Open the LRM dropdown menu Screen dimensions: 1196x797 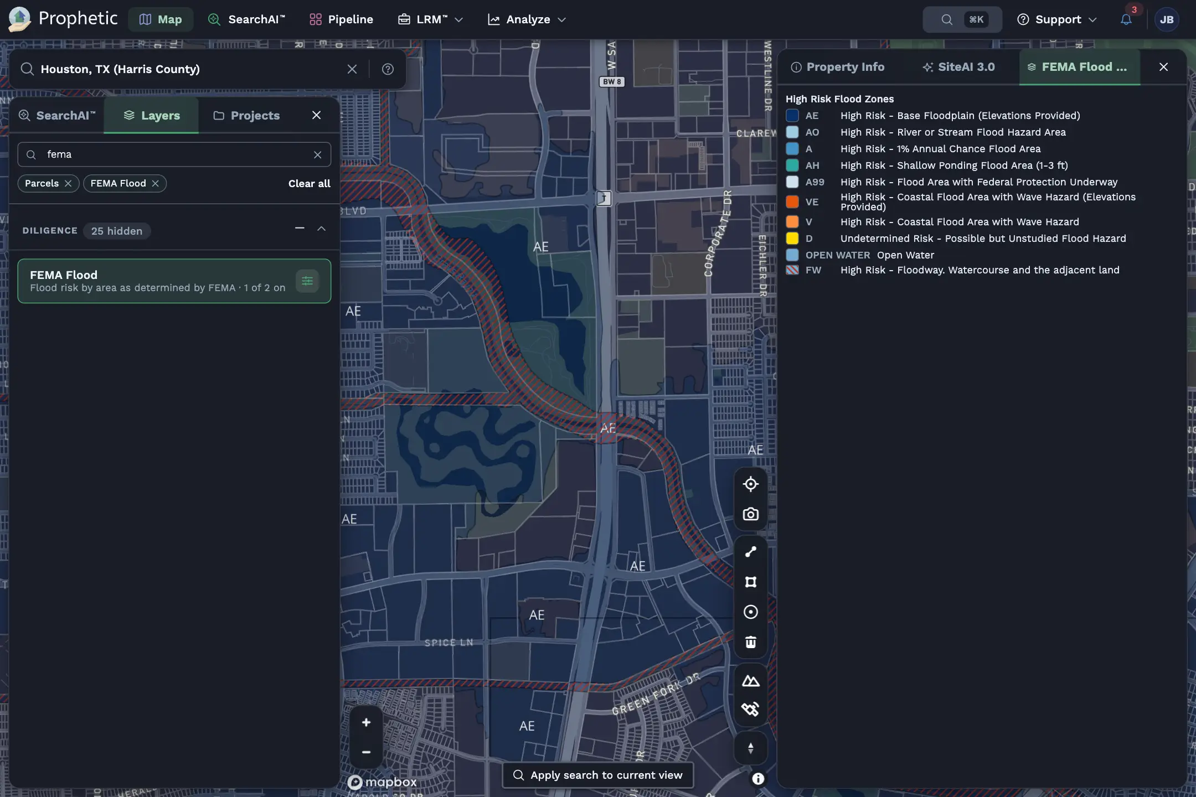tap(430, 19)
